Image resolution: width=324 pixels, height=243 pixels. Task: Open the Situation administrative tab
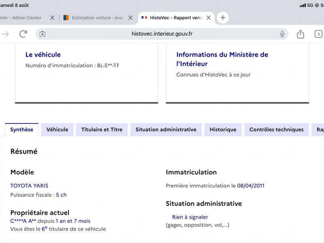click(166, 130)
